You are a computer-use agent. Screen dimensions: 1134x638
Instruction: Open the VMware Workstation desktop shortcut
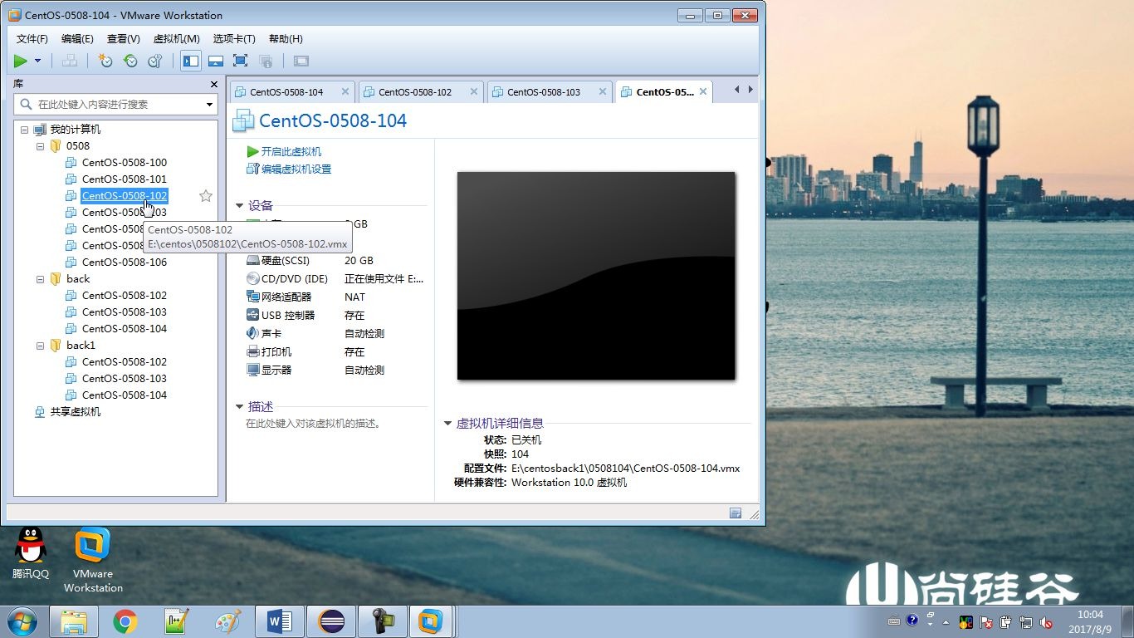93,561
